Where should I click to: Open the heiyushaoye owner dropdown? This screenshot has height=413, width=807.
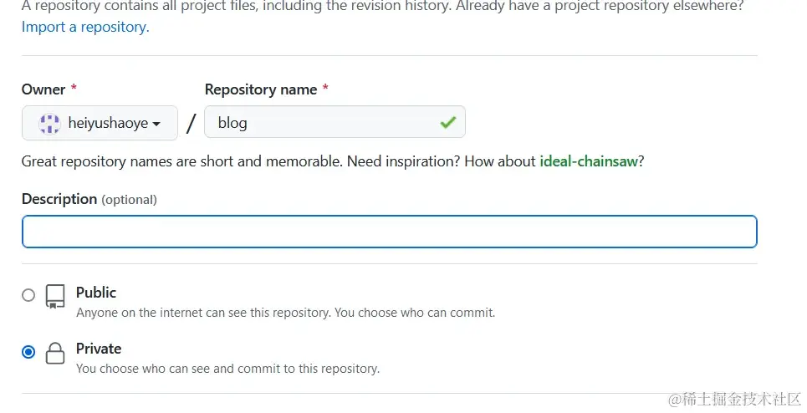100,123
